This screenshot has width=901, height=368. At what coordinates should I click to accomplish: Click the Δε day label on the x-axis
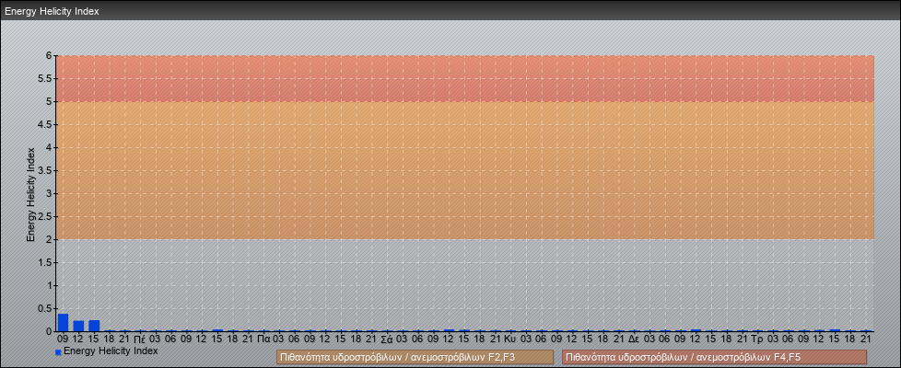click(634, 339)
